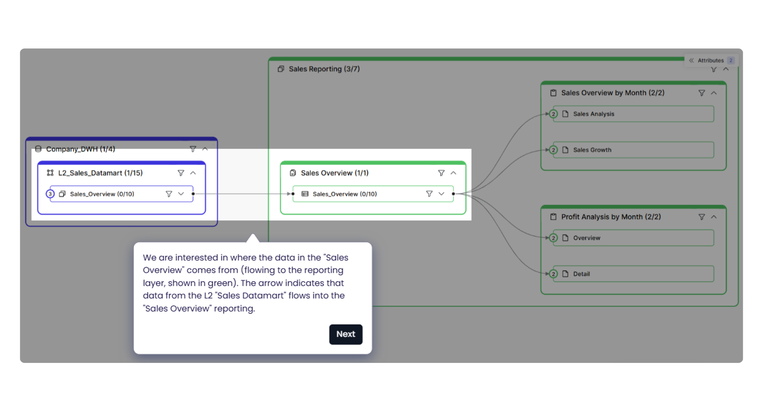Click the filter icon on Profit Analysis by Month
763x411 pixels.
point(702,217)
